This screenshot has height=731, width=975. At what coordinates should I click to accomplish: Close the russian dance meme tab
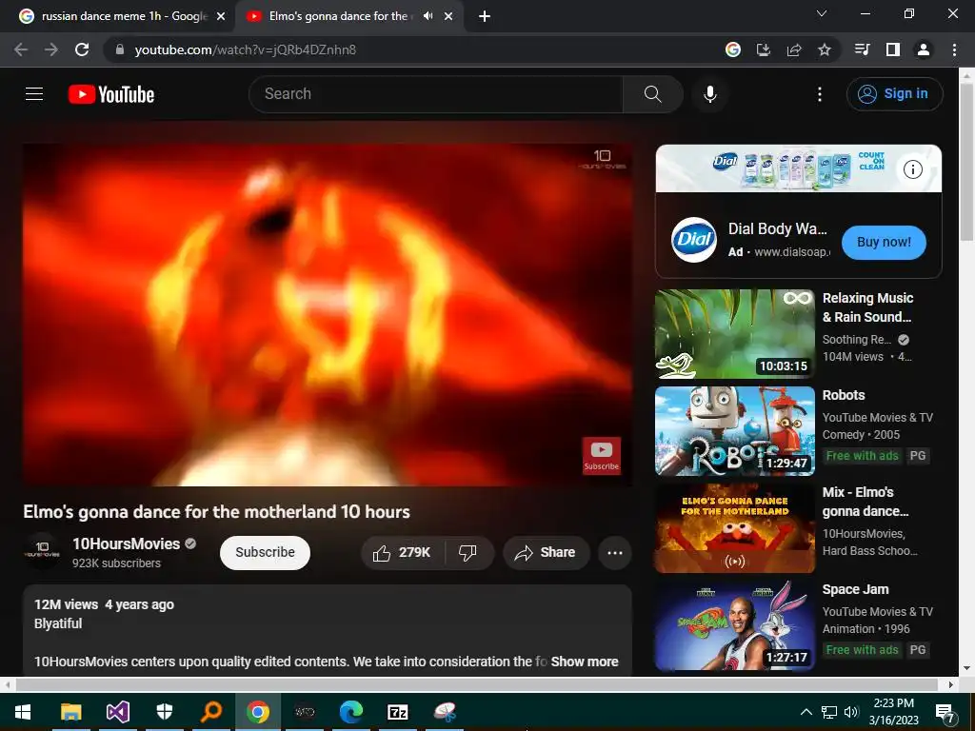pos(221,16)
